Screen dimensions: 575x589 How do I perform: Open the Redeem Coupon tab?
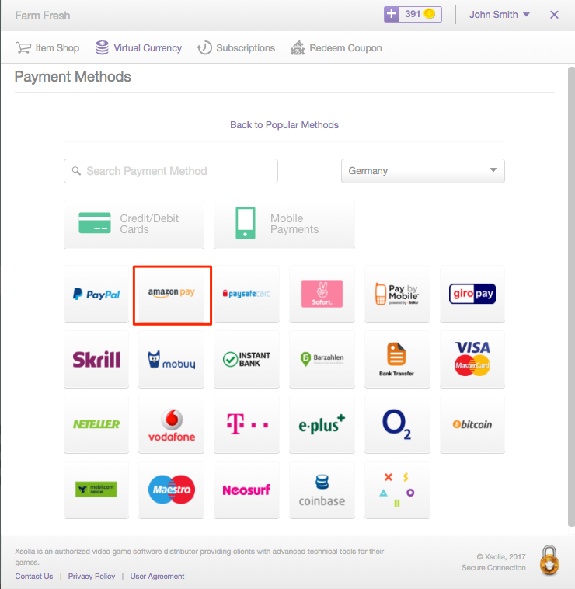point(336,48)
